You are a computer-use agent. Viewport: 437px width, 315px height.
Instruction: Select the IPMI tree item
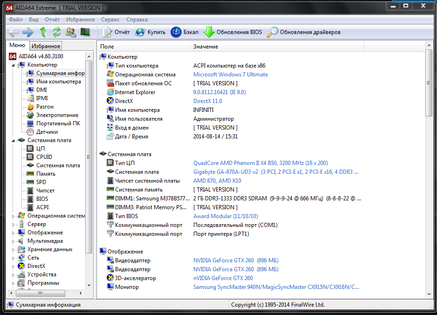coord(37,98)
